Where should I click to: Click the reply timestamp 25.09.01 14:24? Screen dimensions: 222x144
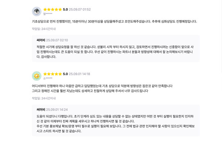[57, 110]
